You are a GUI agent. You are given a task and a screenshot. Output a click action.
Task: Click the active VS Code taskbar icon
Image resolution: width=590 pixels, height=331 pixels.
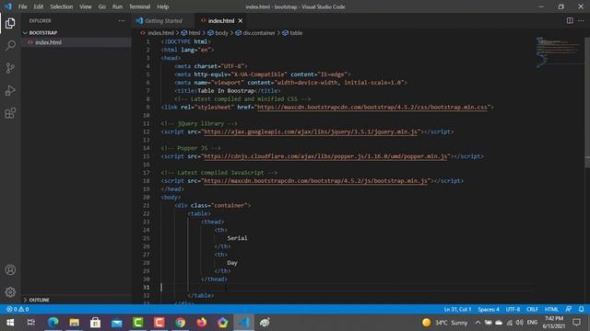tap(243, 323)
